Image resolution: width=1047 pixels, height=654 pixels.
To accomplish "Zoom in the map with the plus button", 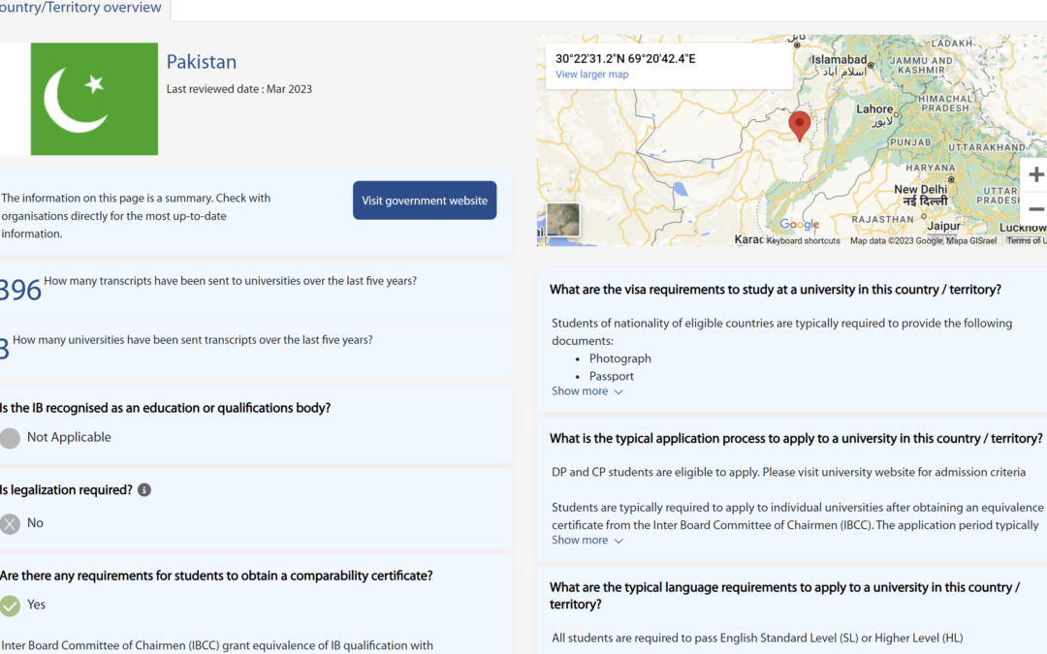I will tap(1035, 175).
